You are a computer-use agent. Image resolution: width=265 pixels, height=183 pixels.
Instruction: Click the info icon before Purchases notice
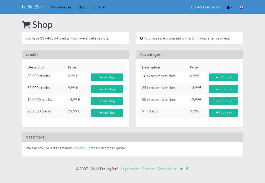141,38
